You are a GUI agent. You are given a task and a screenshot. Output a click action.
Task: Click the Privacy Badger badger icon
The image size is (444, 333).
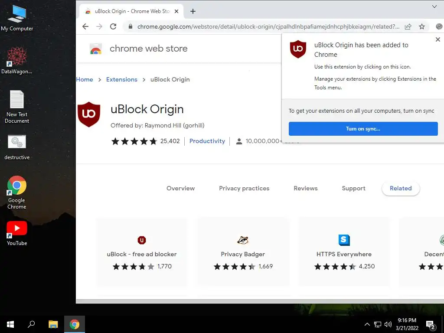tap(243, 240)
